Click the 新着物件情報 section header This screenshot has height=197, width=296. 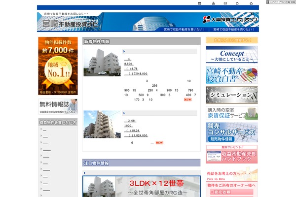[x=142, y=41]
